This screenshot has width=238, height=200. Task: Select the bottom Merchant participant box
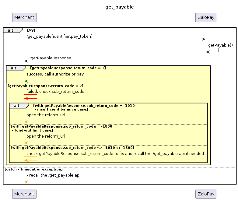coord(24,194)
